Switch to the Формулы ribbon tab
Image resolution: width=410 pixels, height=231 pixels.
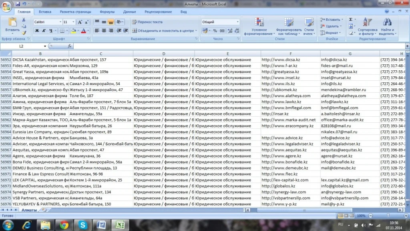107,12
